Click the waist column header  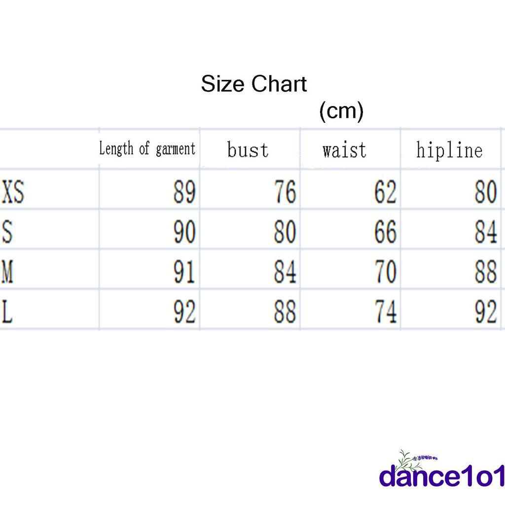pyautogui.click(x=345, y=149)
